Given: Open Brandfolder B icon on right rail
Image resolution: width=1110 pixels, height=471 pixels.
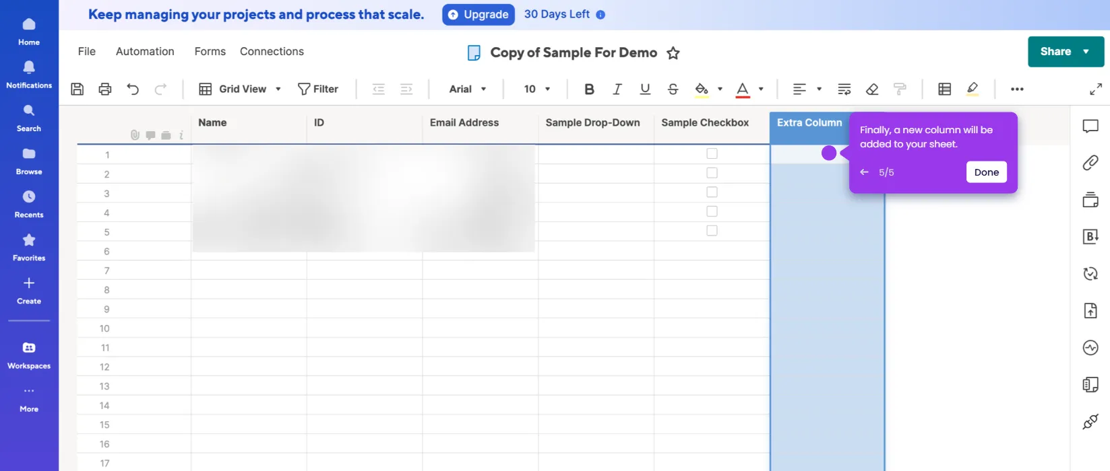Looking at the screenshot, I should coord(1090,236).
